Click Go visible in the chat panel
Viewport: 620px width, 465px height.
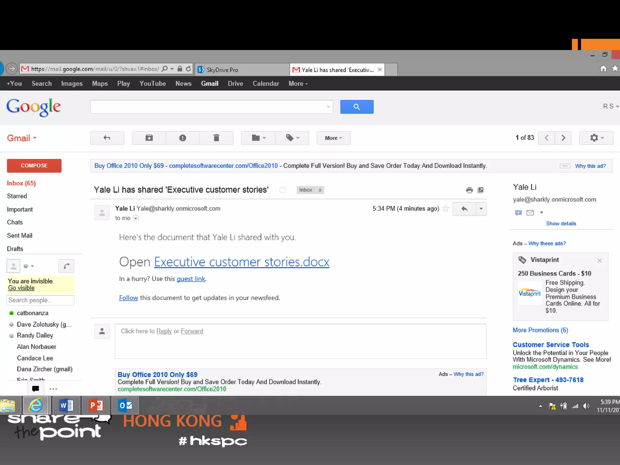tap(21, 288)
